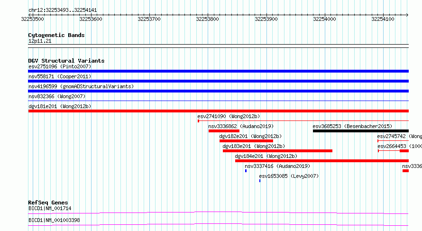Click the 32253600 ruler position label
422x231 pixels.
coord(91,19)
